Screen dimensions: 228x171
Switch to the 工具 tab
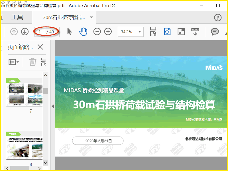[17, 17]
